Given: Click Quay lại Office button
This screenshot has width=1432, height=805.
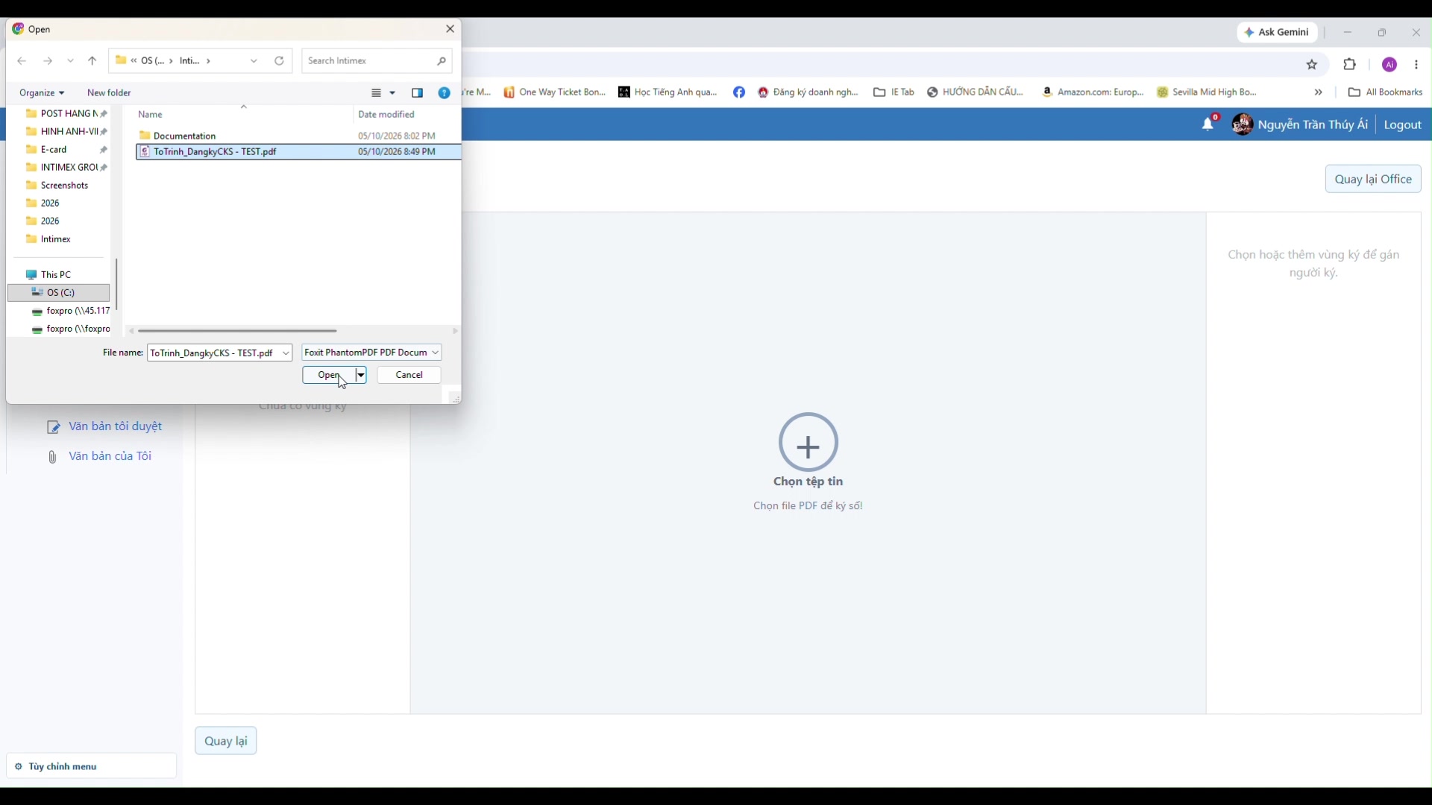Looking at the screenshot, I should (1373, 180).
